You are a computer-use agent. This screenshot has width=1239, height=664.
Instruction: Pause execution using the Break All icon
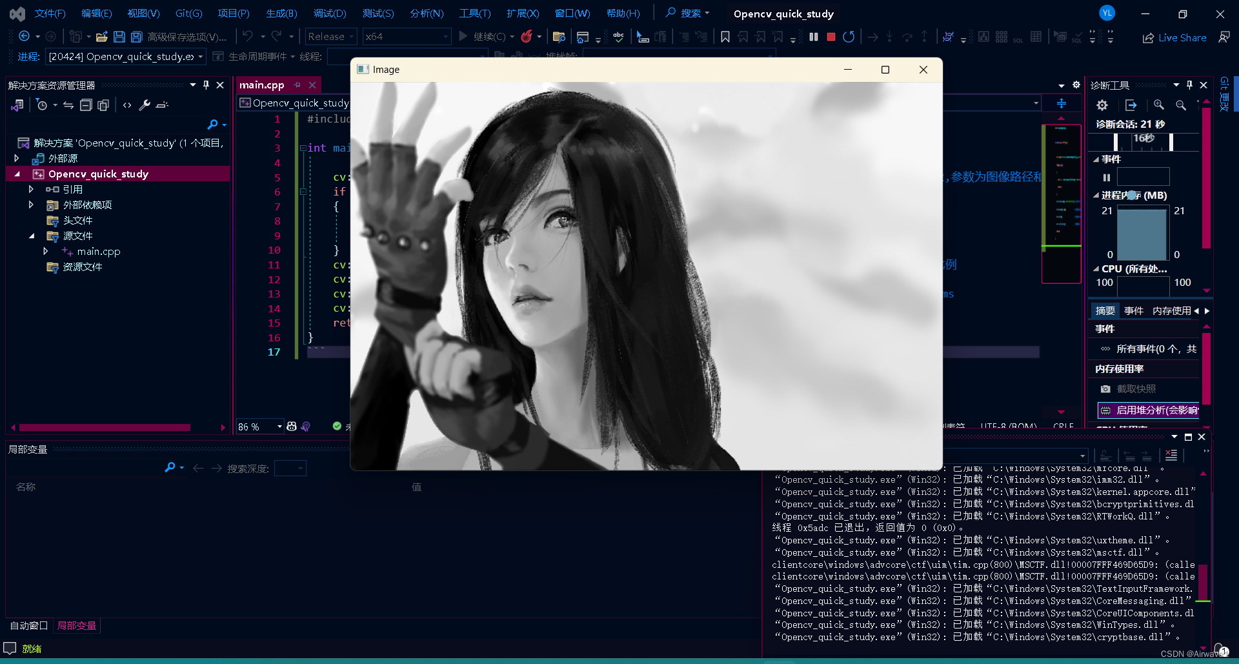[x=814, y=37]
